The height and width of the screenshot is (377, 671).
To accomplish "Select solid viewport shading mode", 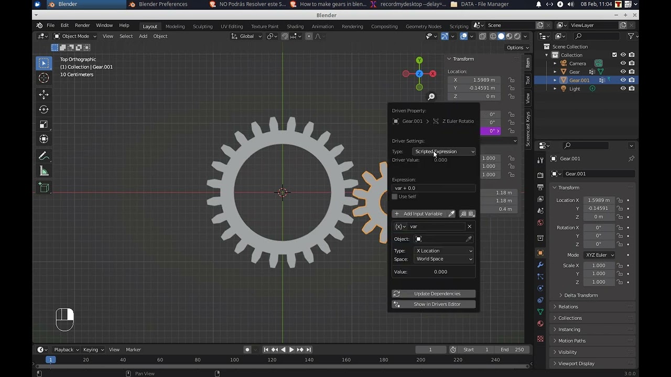I will [x=501, y=36].
